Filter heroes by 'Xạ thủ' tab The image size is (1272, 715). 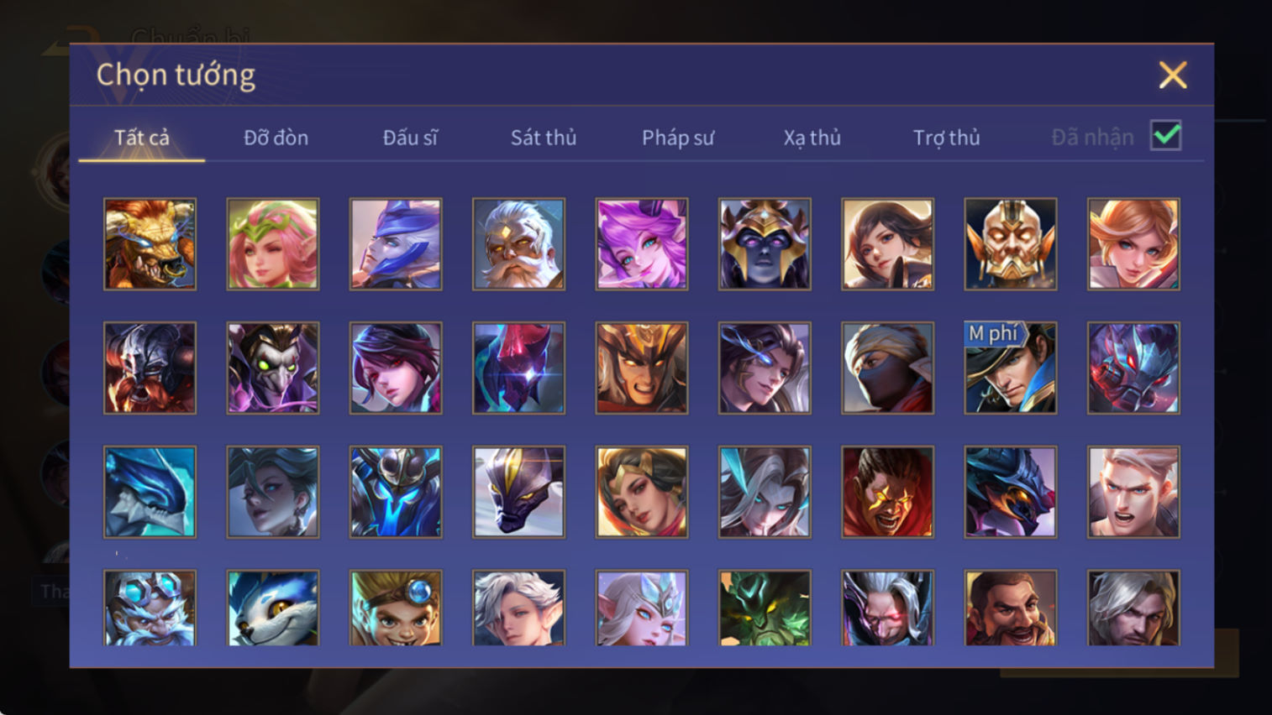(x=812, y=138)
